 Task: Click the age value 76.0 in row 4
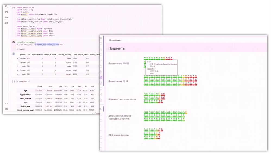pyautogui.click(x=29, y=74)
